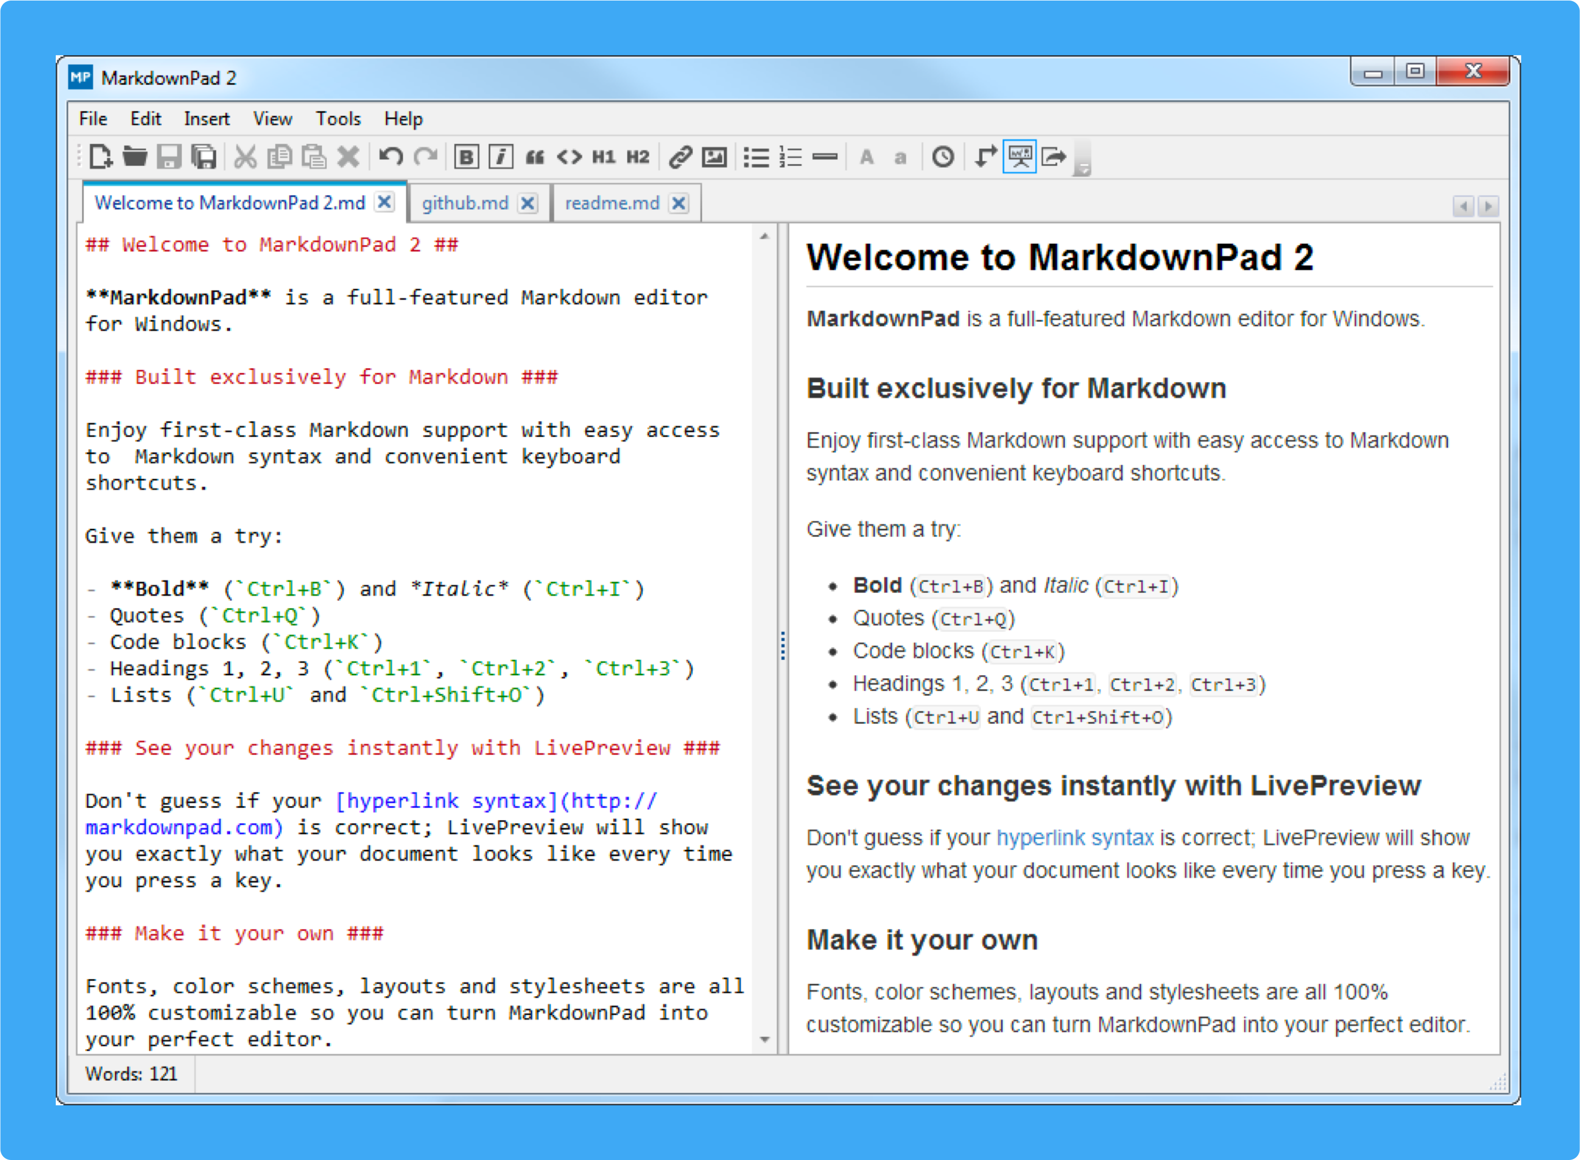
Task: Close the Welcome to MarkdownPad 2.md tab
Action: [385, 202]
